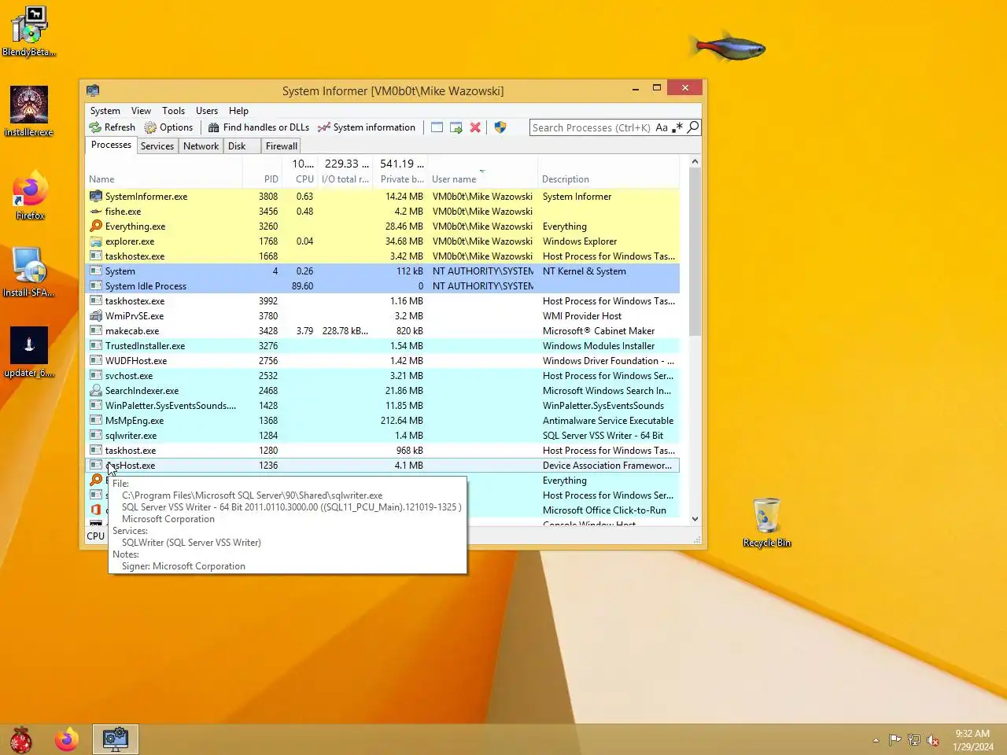Image resolution: width=1007 pixels, height=755 pixels.
Task: Click the magnifier search icon in search box
Action: click(x=693, y=127)
